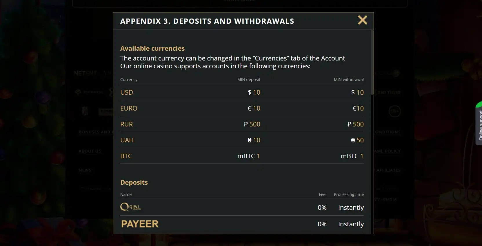This screenshot has width=482, height=246.
Task: Open the AML Policy footer link
Action: coord(388,151)
